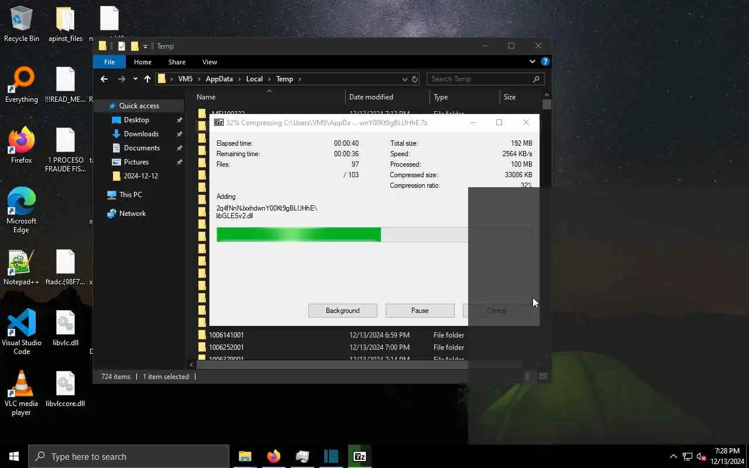Open Notepad++ desktop shortcut
This screenshot has width=749, height=468.
point(22,267)
